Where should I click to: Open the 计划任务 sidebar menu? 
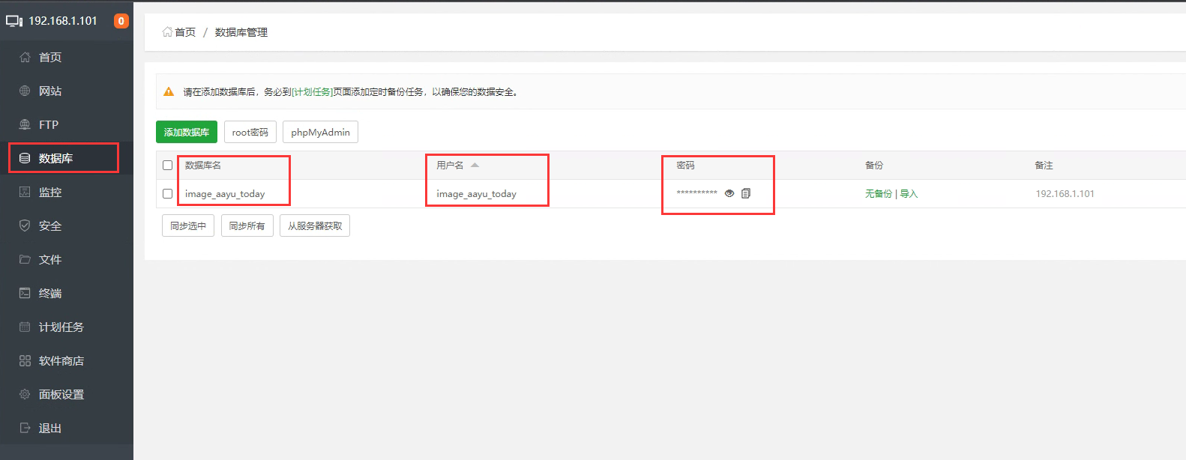pos(61,327)
